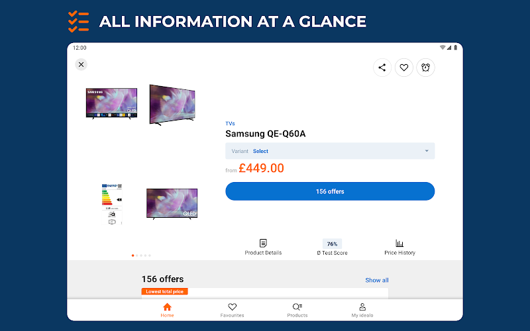Image resolution: width=530 pixels, height=331 pixels.
Task: Set a price alert with alarm icon
Action: [x=425, y=67]
